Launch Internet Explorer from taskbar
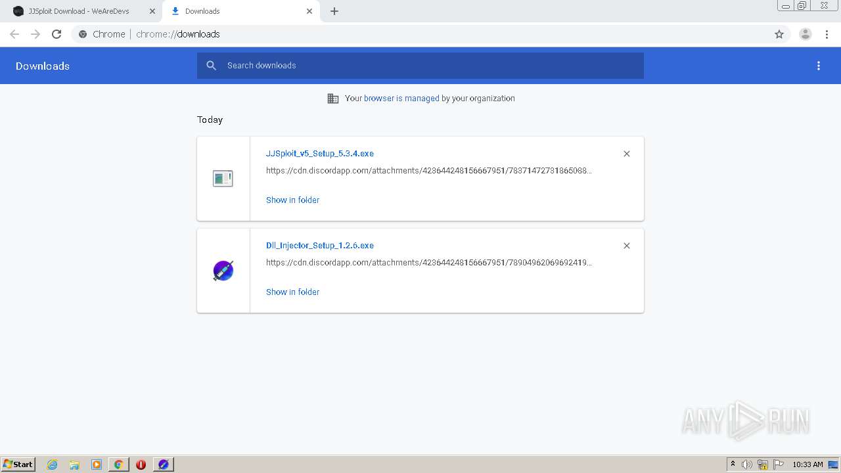841x473 pixels. 53,464
